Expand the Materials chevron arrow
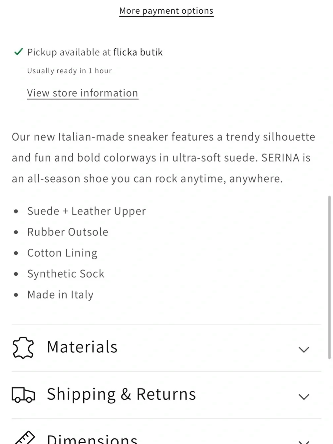The width and height of the screenshot is (333, 444). (304, 349)
